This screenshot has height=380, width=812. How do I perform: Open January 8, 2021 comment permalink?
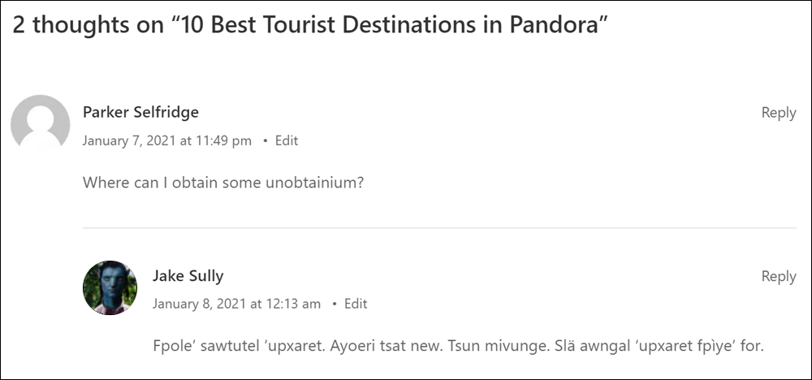236,304
